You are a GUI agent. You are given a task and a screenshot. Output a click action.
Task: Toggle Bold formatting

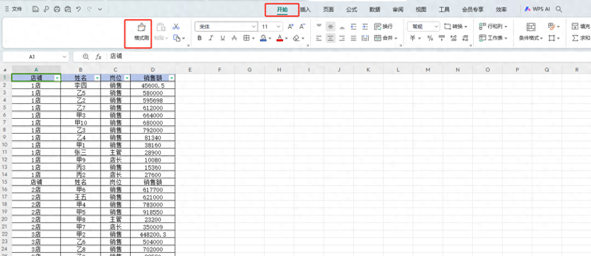[x=199, y=38]
